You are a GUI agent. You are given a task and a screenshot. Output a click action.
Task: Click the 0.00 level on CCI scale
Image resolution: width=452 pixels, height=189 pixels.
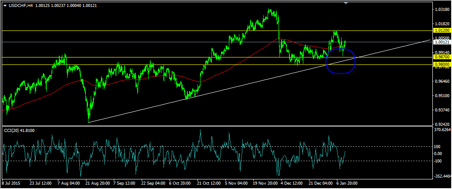click(439, 154)
